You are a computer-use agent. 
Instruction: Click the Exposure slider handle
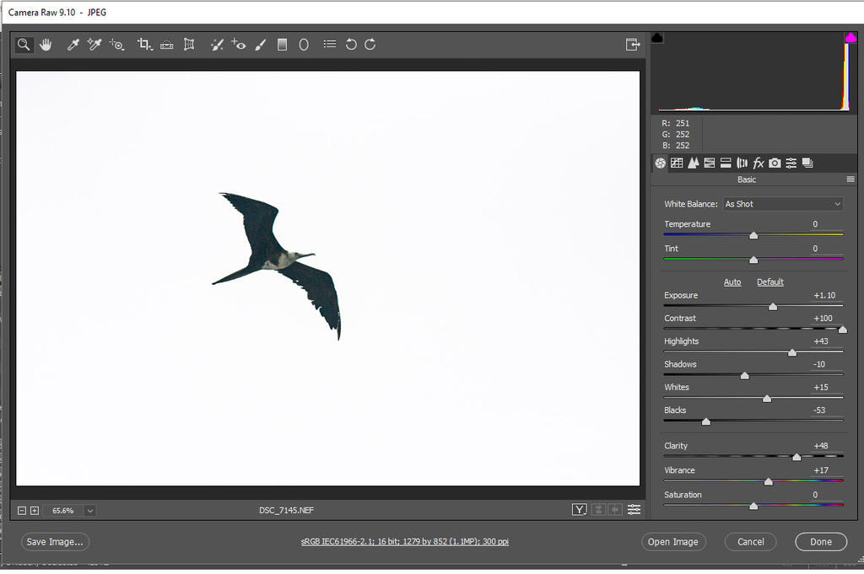coord(772,307)
